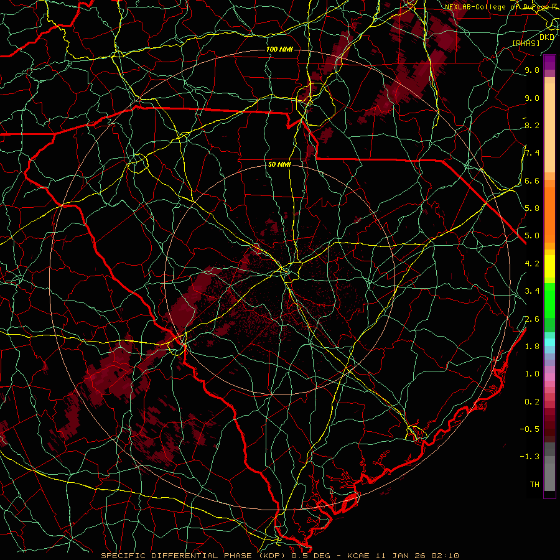Pick the pink band on the colorbar

(549, 377)
